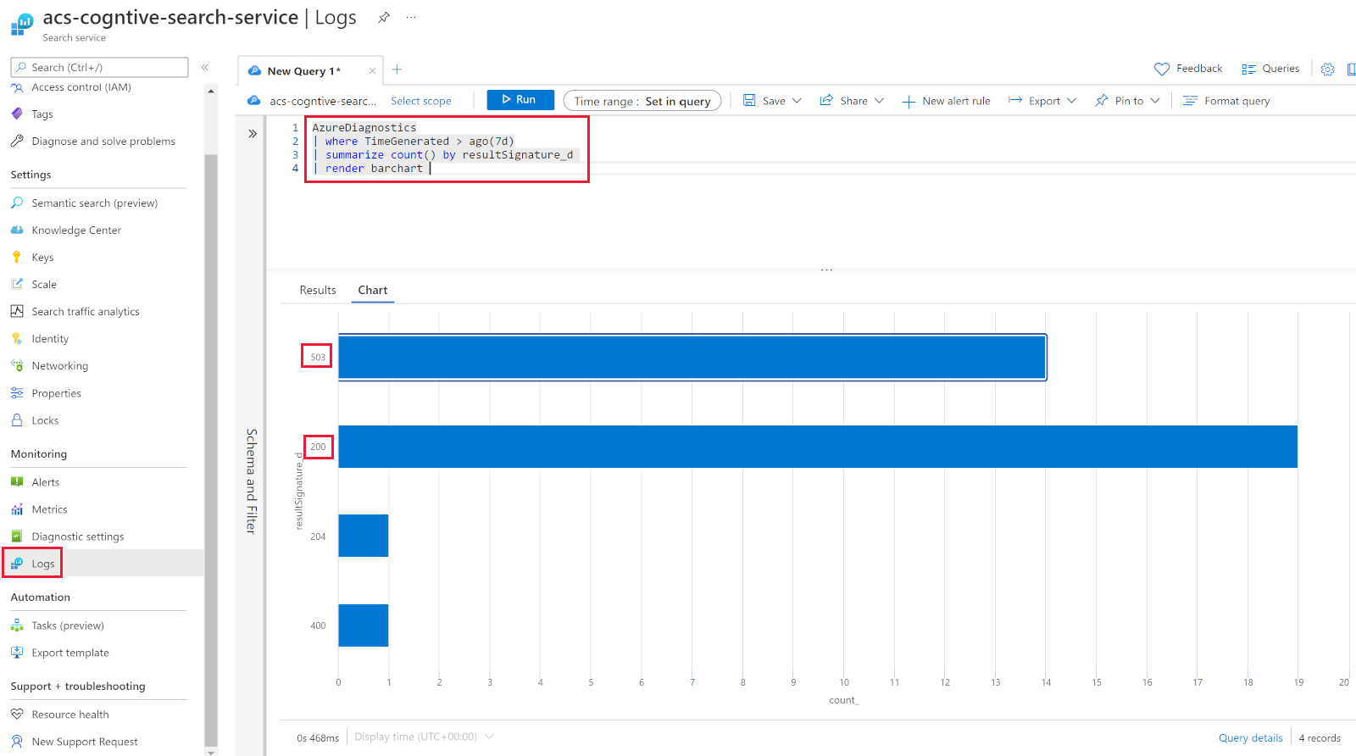Open Display time zone dropdown

click(x=424, y=737)
